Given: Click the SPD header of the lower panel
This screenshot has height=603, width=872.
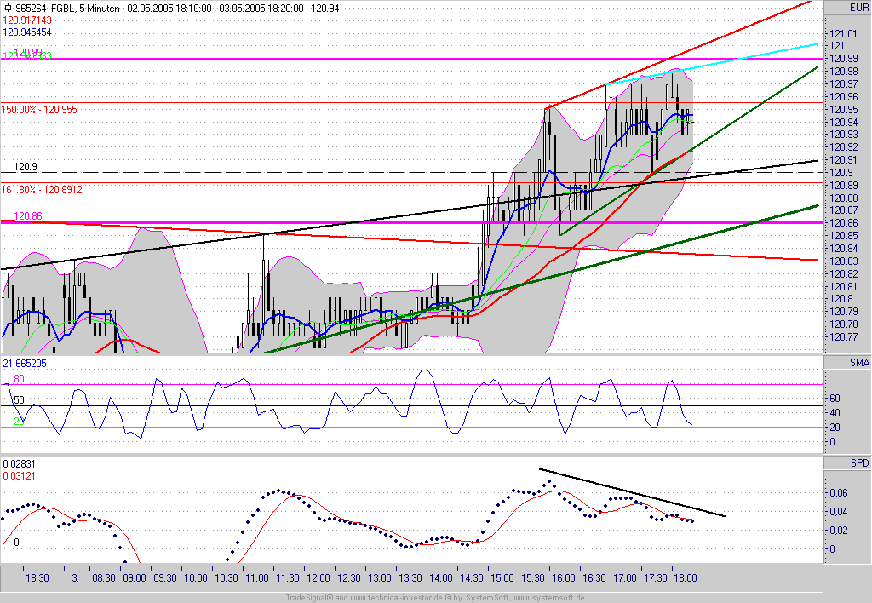Looking at the screenshot, I should (x=859, y=462).
